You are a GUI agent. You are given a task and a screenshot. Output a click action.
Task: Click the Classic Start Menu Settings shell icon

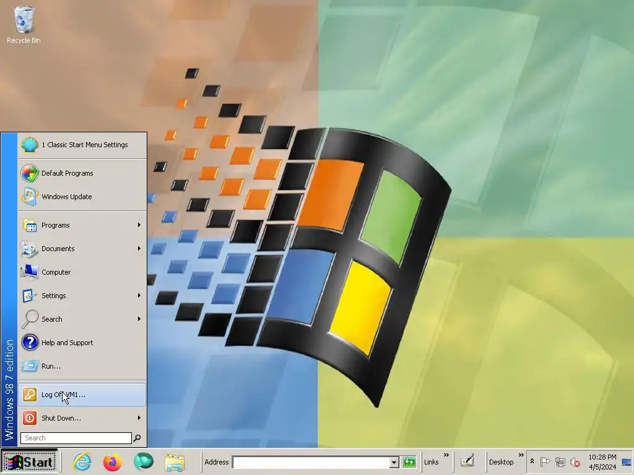pyautogui.click(x=30, y=145)
